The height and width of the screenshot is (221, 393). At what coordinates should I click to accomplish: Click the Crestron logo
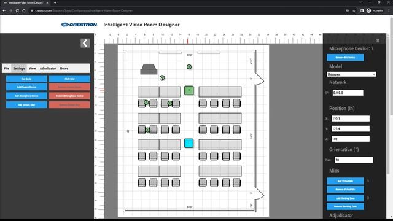tap(79, 25)
